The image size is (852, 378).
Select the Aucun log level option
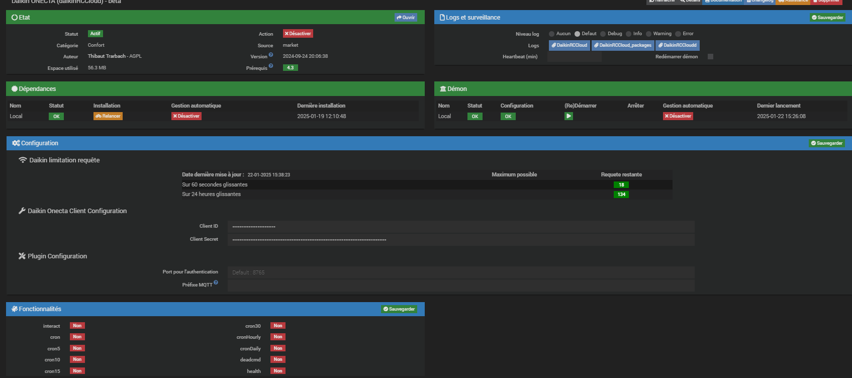pos(551,34)
